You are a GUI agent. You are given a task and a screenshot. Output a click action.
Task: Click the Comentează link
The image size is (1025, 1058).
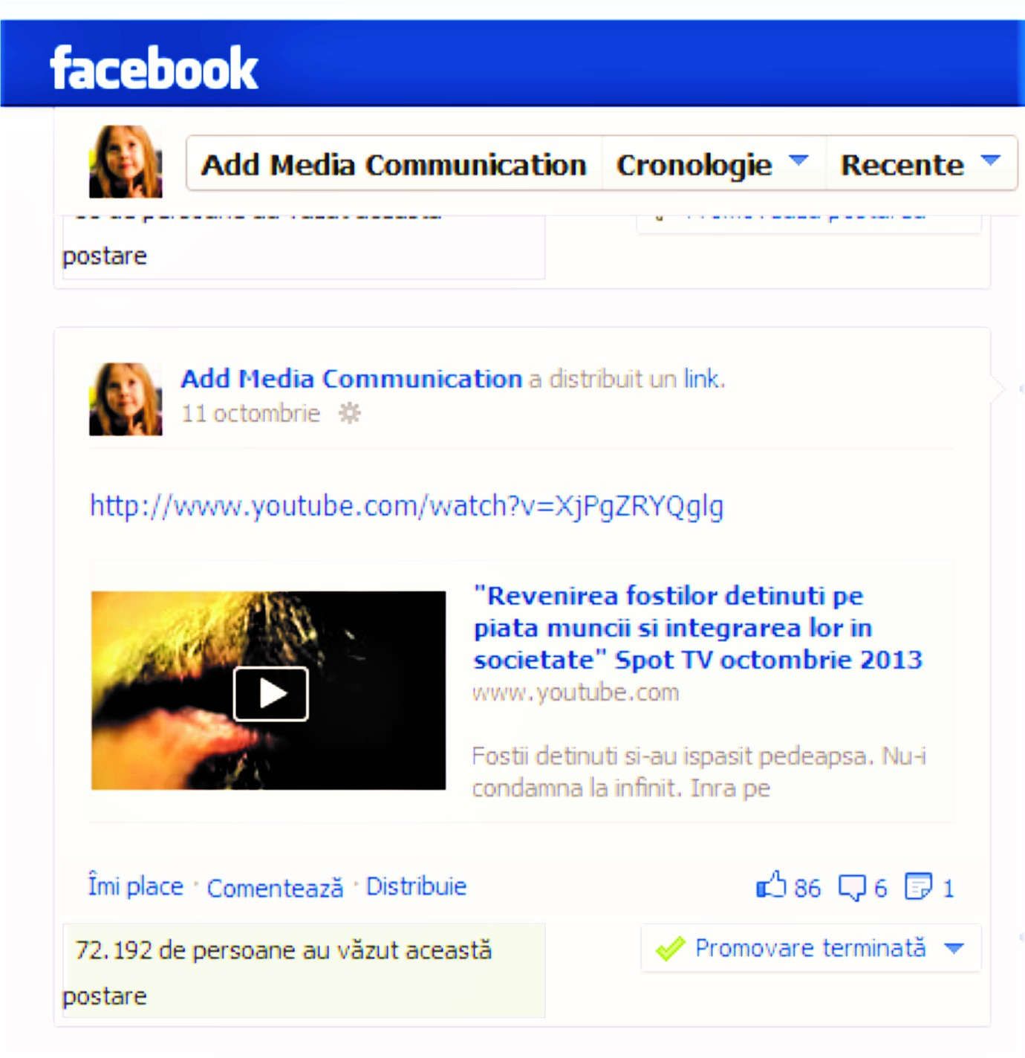275,888
